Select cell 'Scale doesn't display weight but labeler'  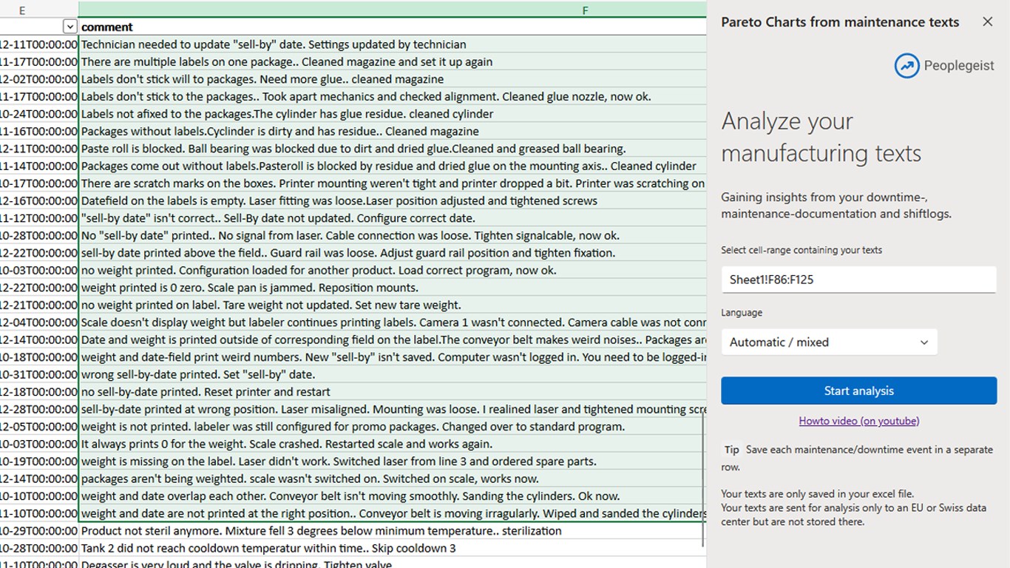[x=393, y=322]
